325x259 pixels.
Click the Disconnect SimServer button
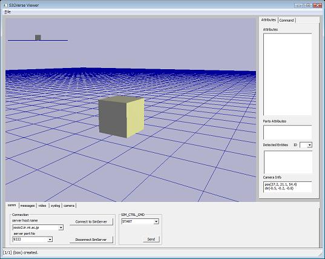91,240
